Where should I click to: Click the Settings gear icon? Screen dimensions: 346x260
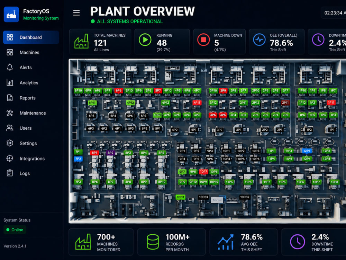point(10,143)
